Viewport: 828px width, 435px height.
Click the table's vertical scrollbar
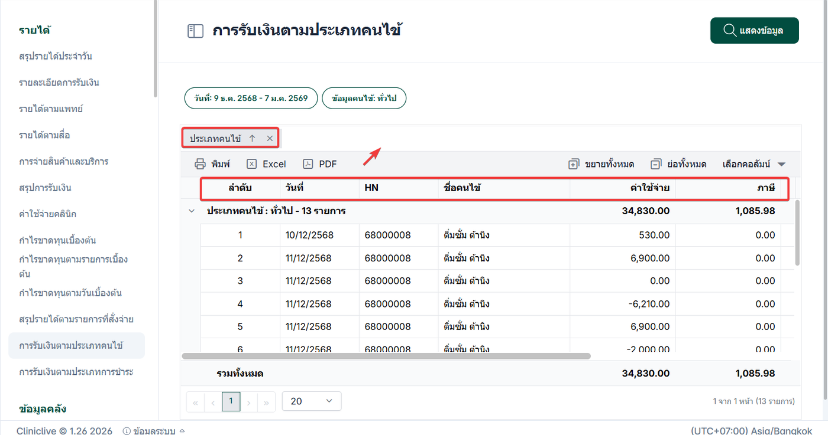[x=797, y=233]
